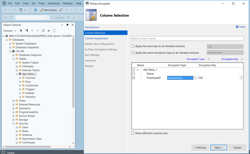Open the Connect dropdown in Object Explorer
250x154 pixels.
pos(15,31)
